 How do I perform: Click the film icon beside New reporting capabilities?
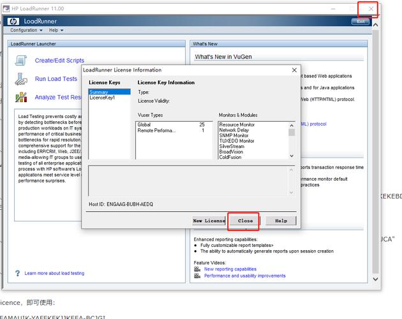coord(198,269)
